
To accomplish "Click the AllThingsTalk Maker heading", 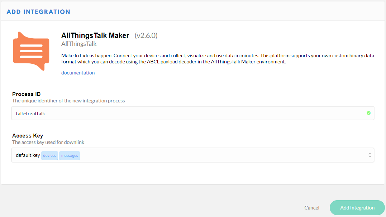I will click(95, 35).
